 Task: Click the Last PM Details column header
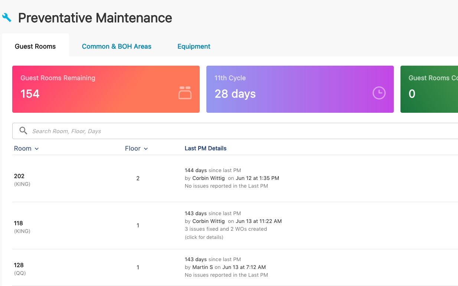(x=205, y=148)
